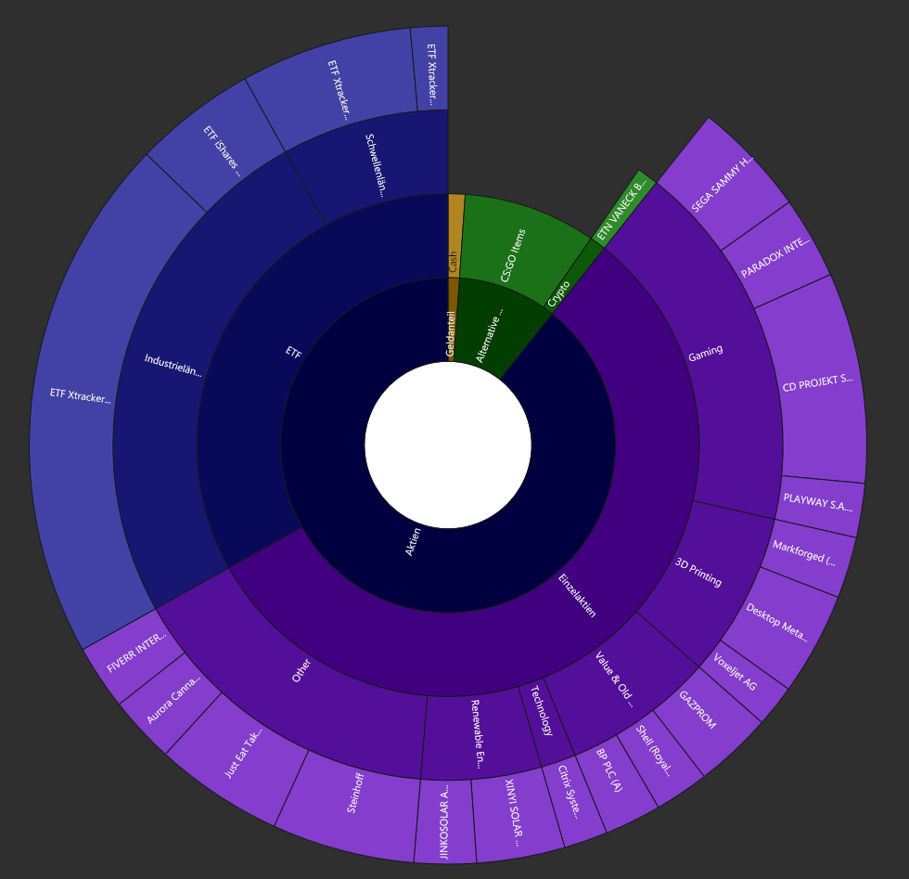The height and width of the screenshot is (879, 909).
Task: Click the XINYI SOLAR segment
Action: click(x=513, y=815)
